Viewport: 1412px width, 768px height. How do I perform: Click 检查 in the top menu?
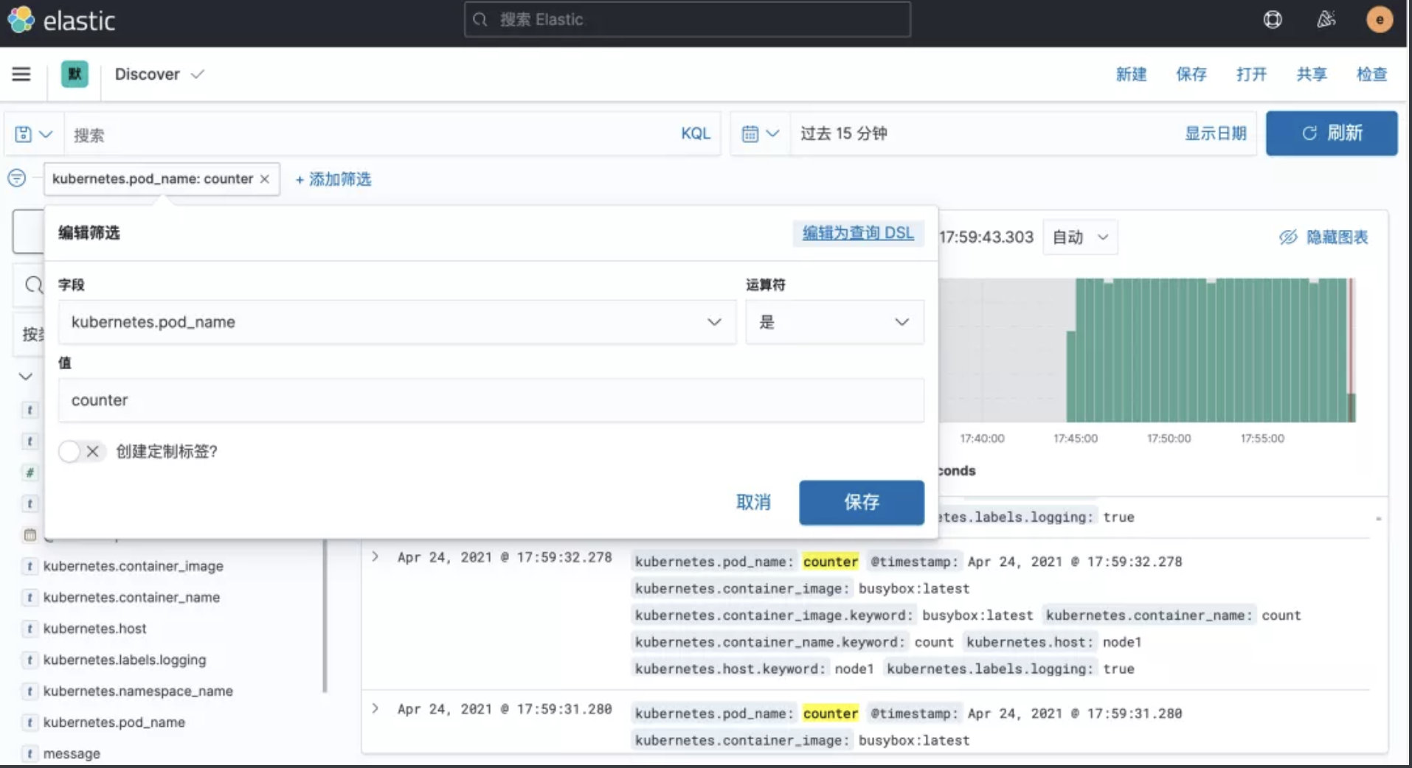1371,74
